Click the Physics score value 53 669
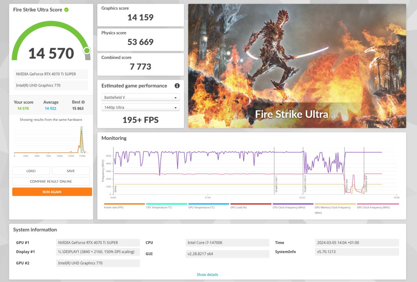417x282 pixels. (140, 42)
